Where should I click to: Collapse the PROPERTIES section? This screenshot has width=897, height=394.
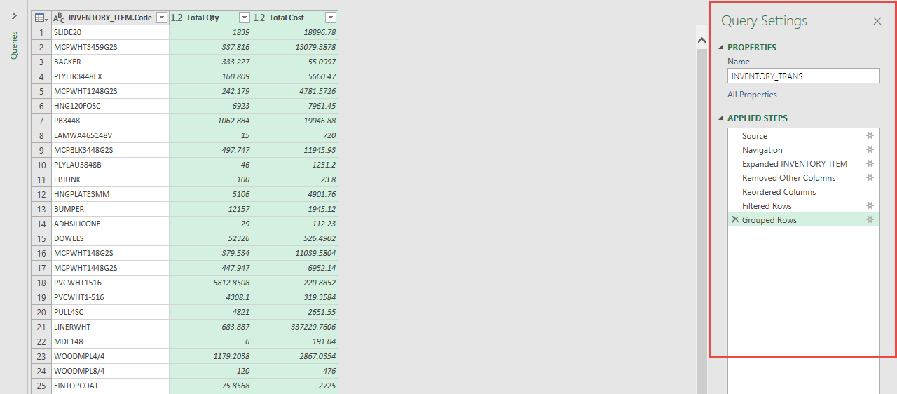(x=721, y=48)
